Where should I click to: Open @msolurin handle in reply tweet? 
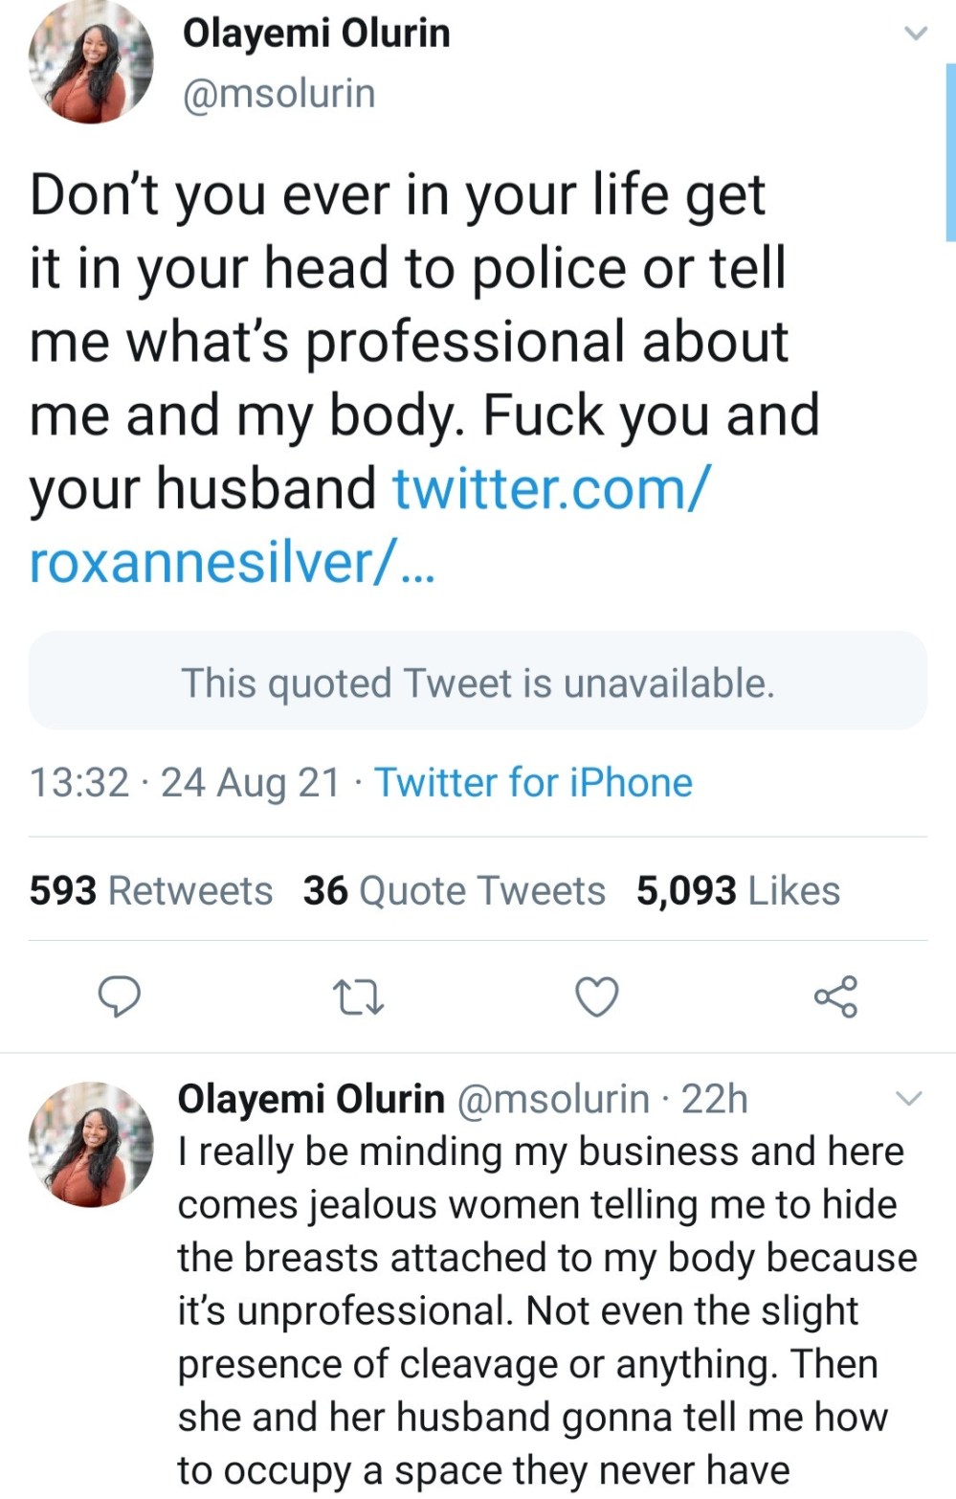pos(554,1099)
